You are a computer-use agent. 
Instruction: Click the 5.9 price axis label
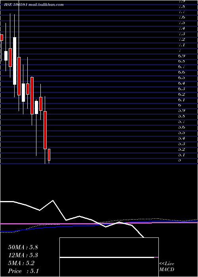click(182, 111)
